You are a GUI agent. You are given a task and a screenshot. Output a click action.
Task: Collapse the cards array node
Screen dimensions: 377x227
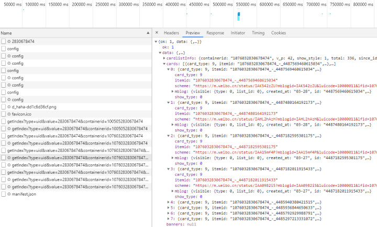(x=164, y=64)
